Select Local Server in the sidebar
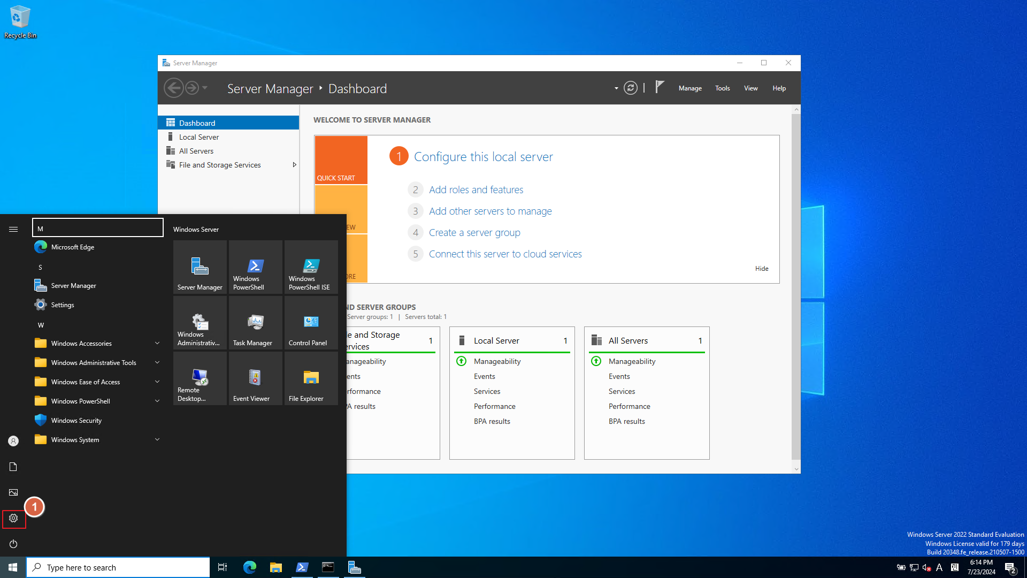 click(x=199, y=137)
